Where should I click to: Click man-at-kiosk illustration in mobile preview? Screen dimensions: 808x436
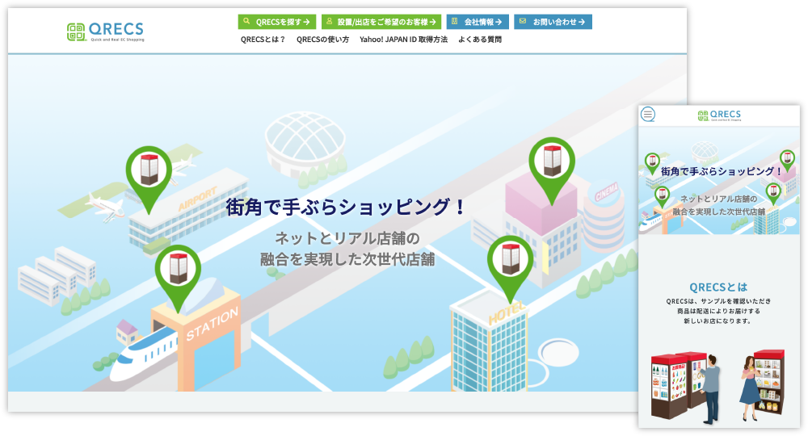point(686,387)
